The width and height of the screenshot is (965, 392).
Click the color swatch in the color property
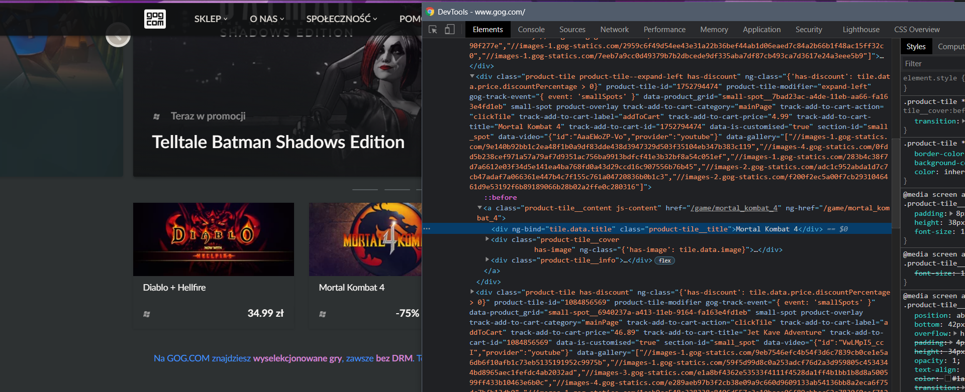click(947, 378)
